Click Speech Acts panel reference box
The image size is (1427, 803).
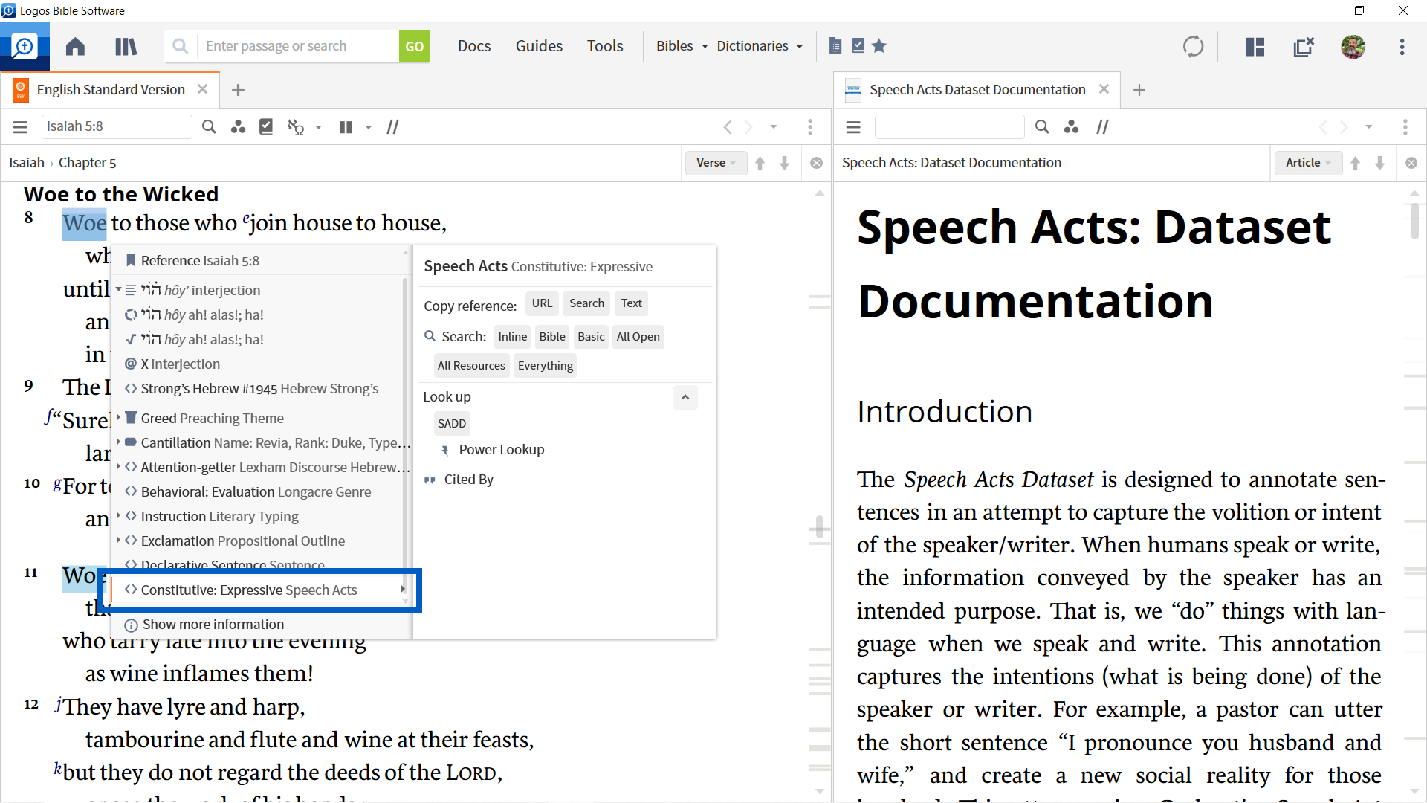[949, 126]
